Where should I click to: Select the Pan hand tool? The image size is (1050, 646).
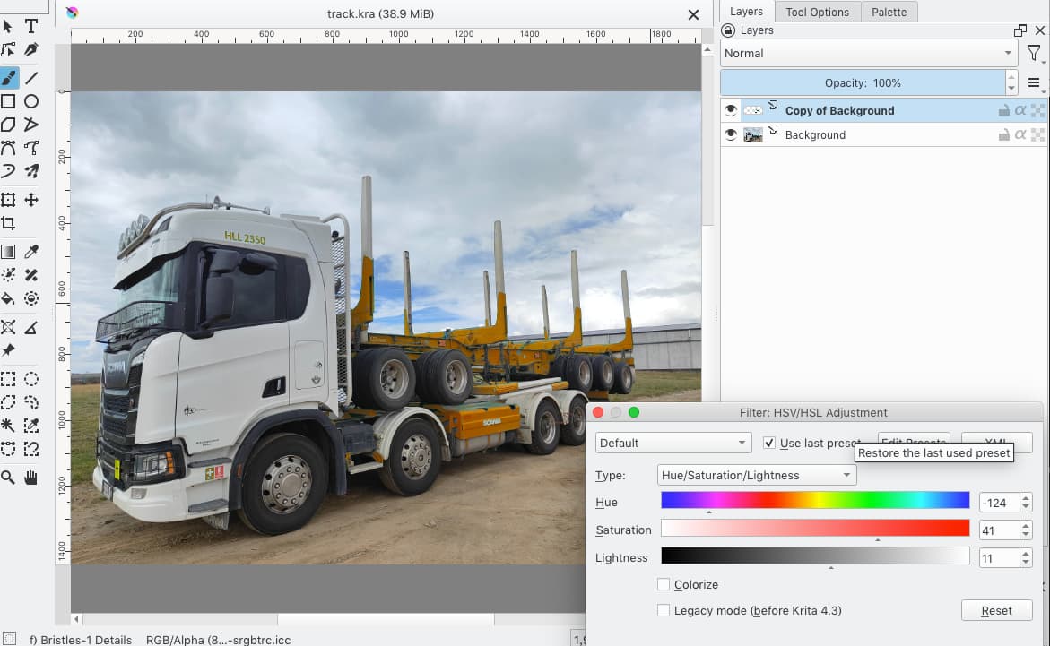[x=31, y=478]
